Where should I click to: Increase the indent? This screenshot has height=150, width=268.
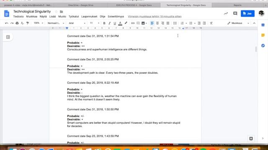click(x=204, y=23)
